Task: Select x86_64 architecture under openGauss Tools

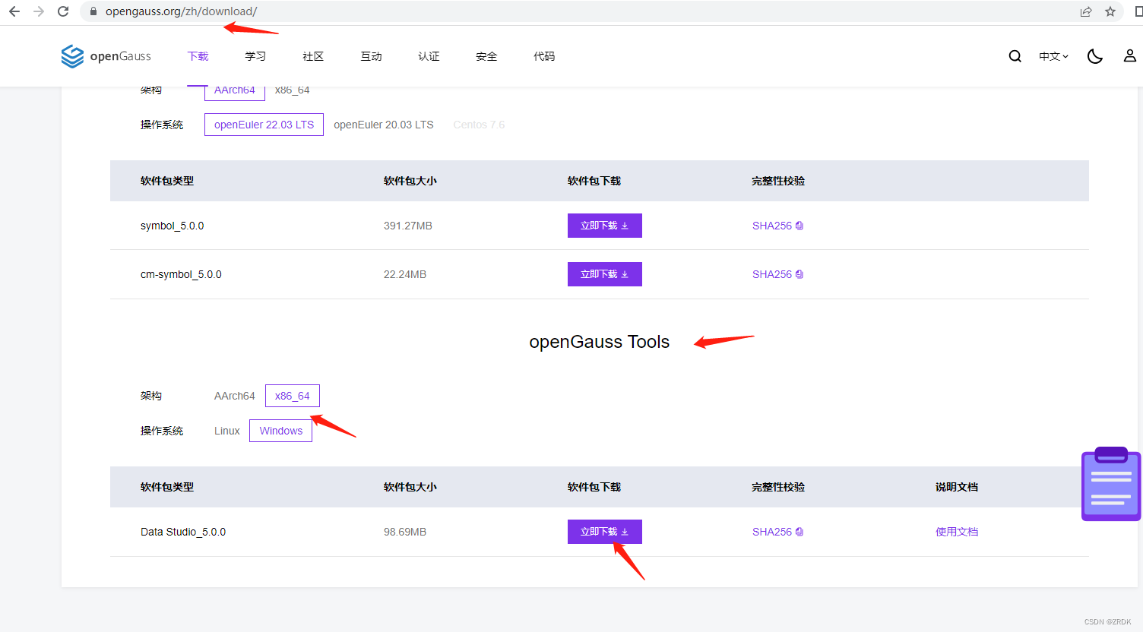Action: [293, 396]
